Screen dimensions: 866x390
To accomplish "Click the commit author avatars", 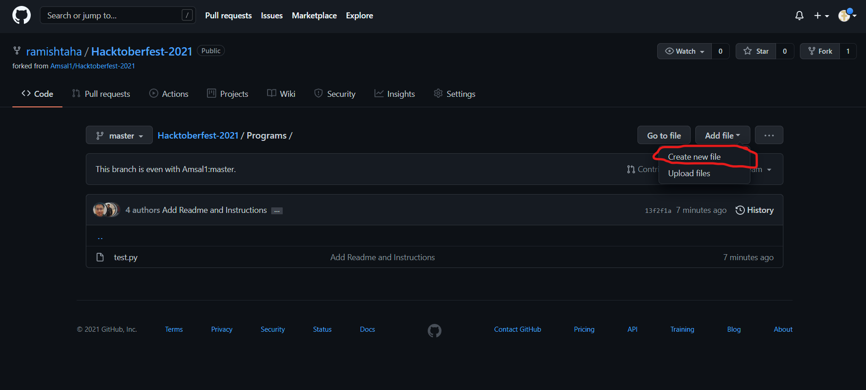I will click(x=106, y=210).
